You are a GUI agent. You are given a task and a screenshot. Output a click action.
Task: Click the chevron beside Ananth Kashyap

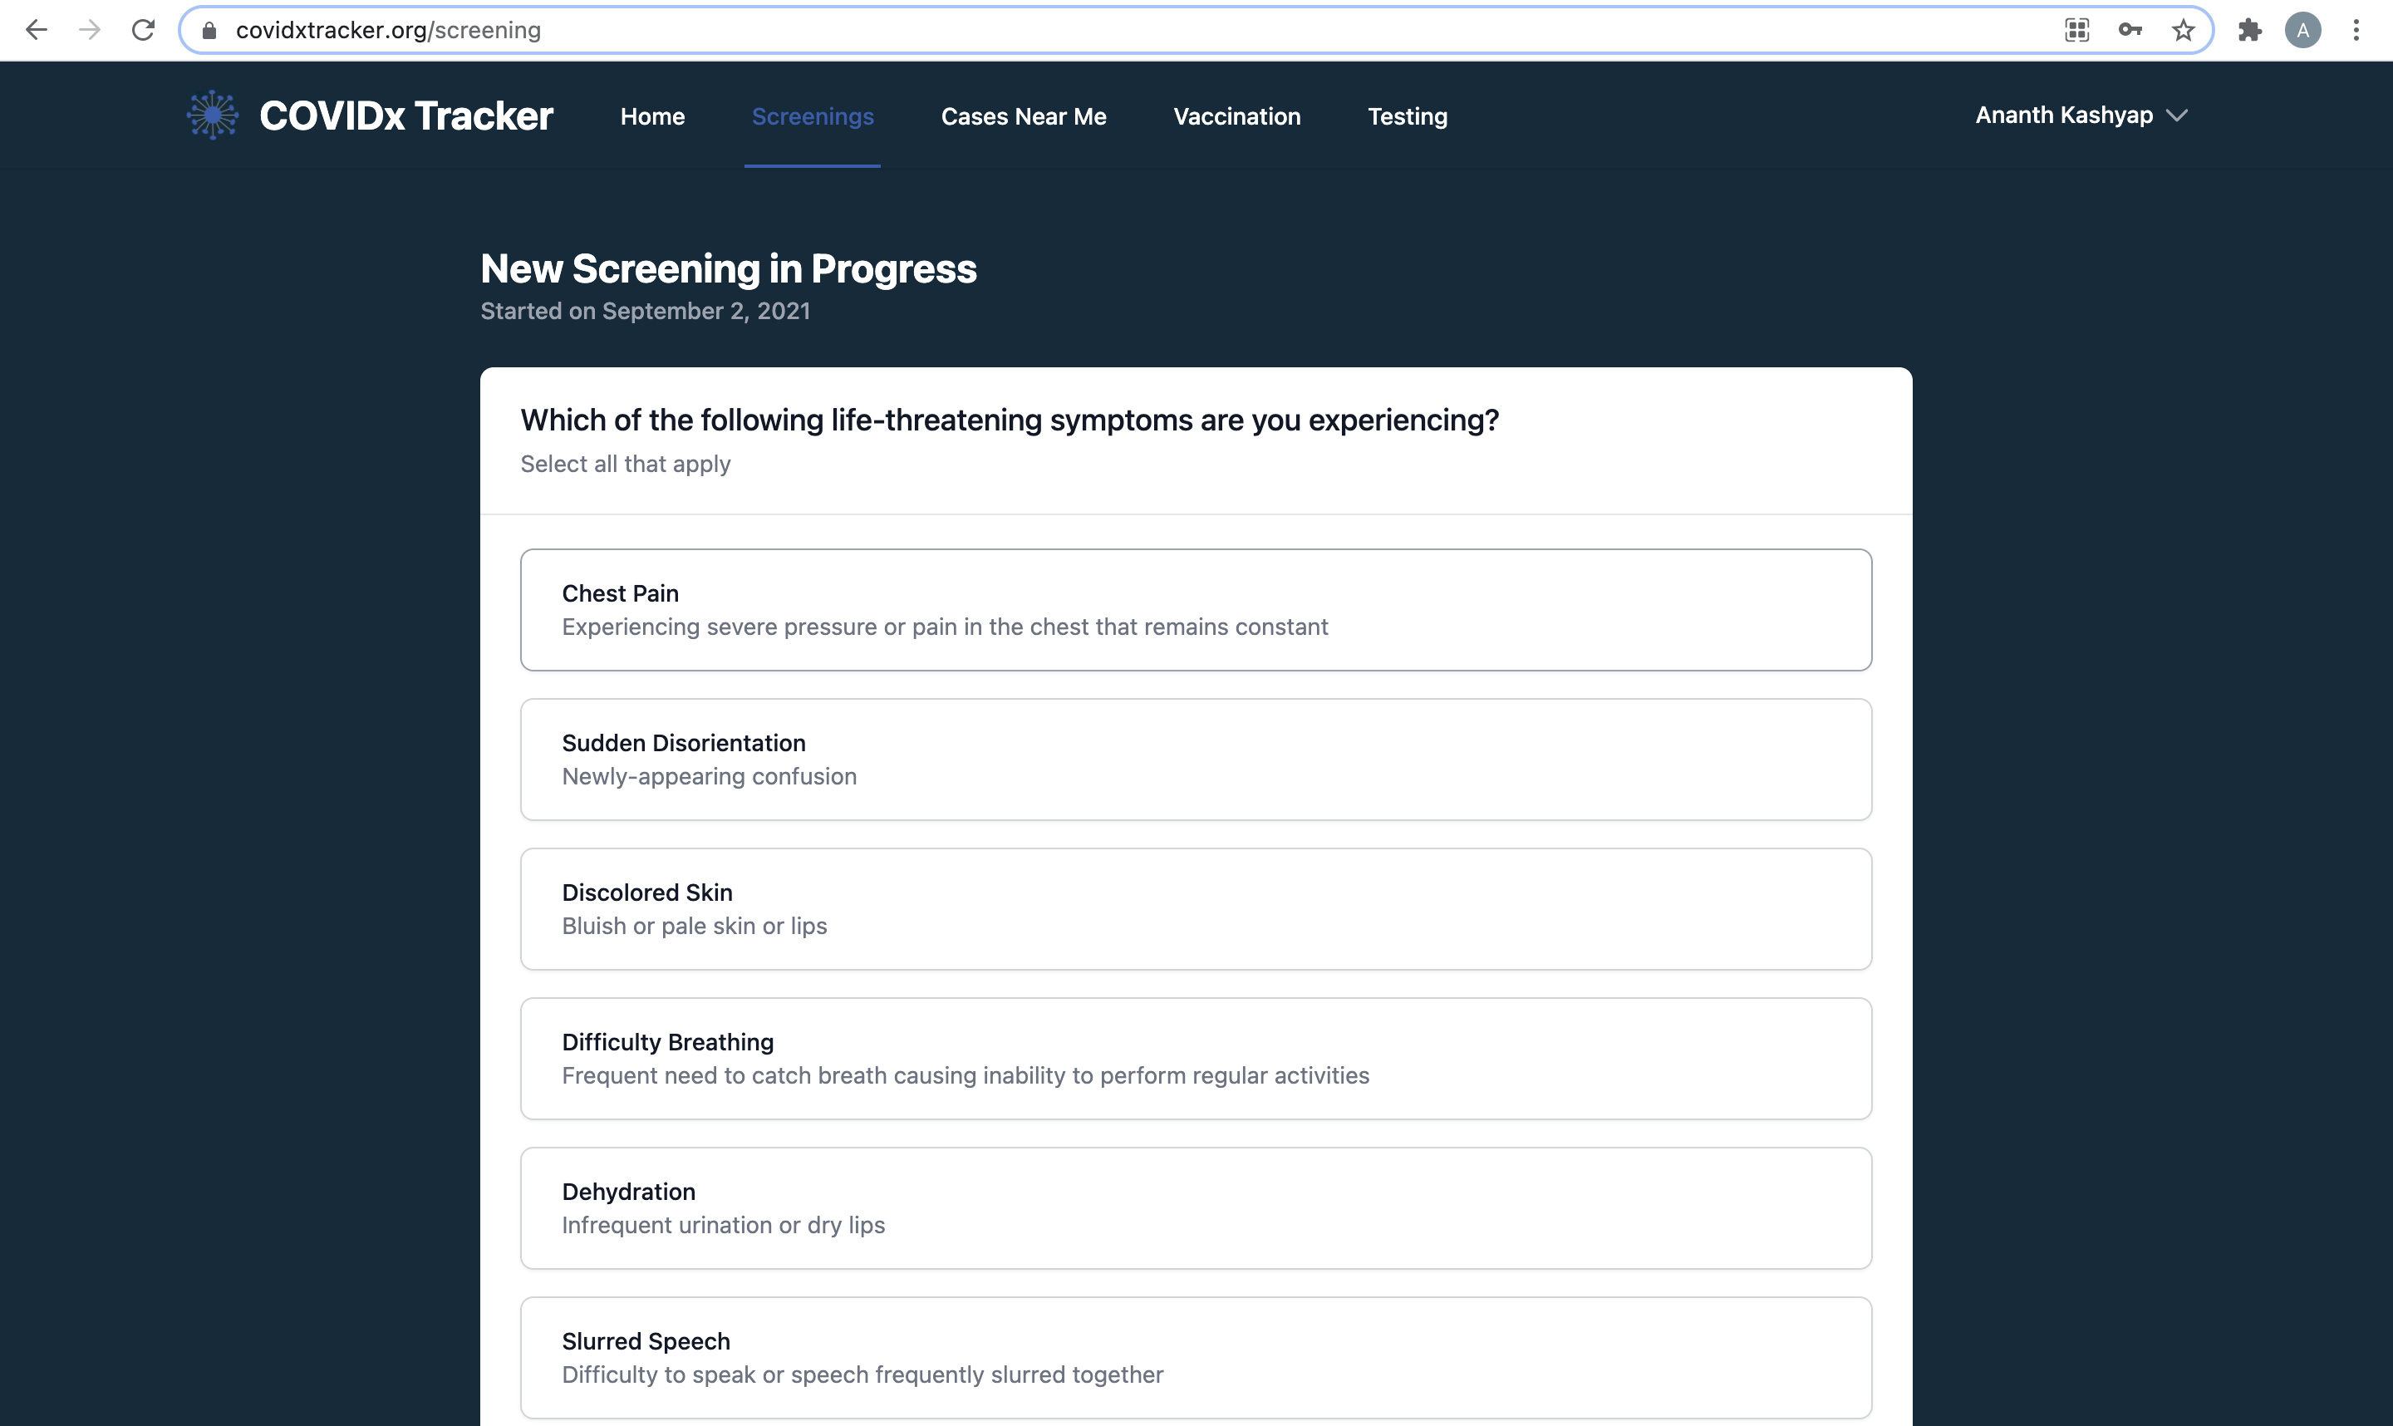click(x=2177, y=116)
